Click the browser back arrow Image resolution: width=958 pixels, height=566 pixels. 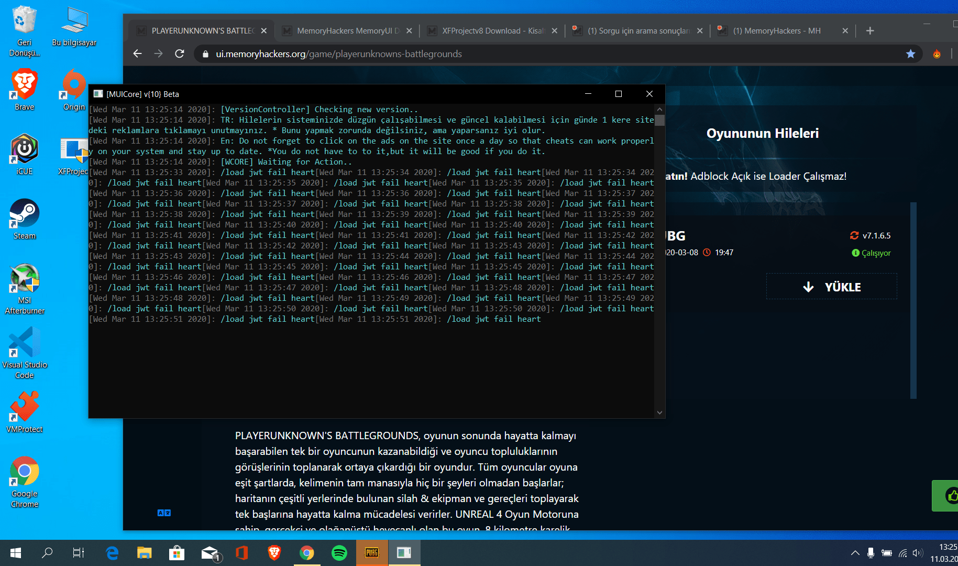(137, 53)
